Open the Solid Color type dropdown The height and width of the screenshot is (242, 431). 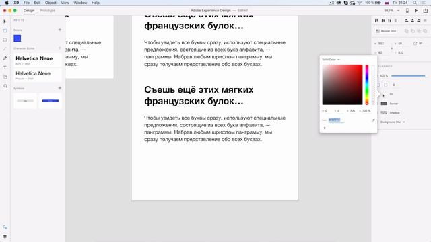coord(331,60)
